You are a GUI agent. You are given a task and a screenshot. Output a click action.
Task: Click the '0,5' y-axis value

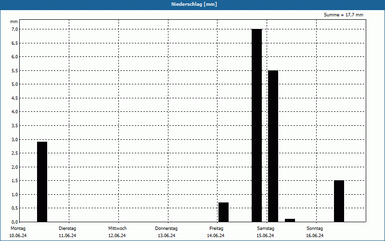click(15, 208)
